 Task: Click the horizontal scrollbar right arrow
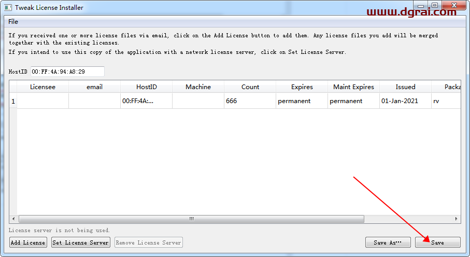coord(457,219)
